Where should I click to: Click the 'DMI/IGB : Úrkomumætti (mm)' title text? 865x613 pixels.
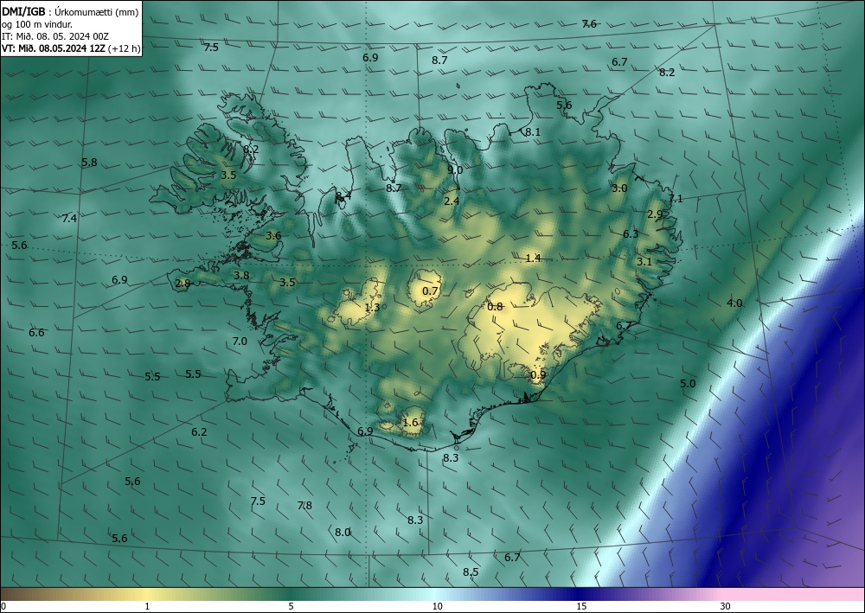tap(70, 12)
